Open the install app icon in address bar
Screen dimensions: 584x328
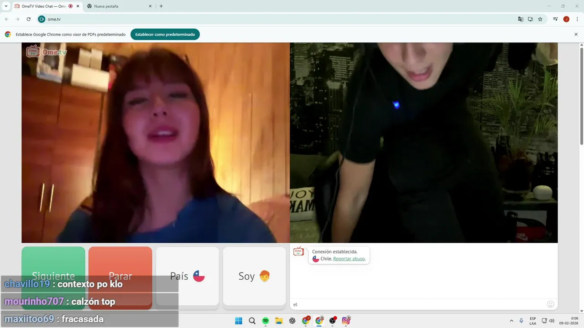(531, 19)
